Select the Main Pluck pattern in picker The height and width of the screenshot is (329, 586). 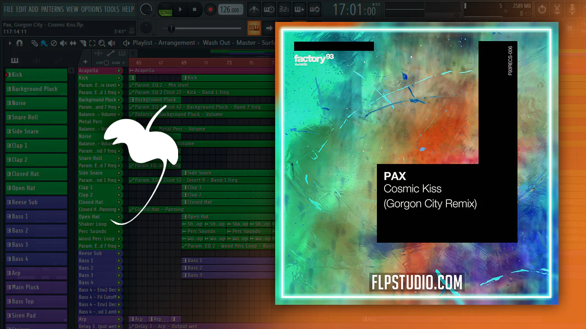pyautogui.click(x=36, y=287)
